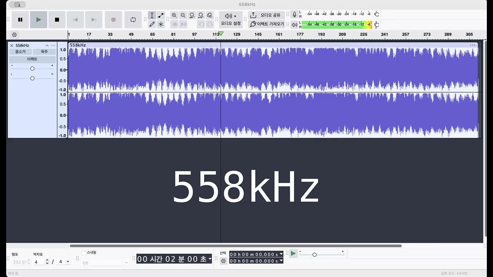This screenshot has width=493, height=277.
Task: Open the 1/8 snap value dropdown
Action: [x=105, y=263]
